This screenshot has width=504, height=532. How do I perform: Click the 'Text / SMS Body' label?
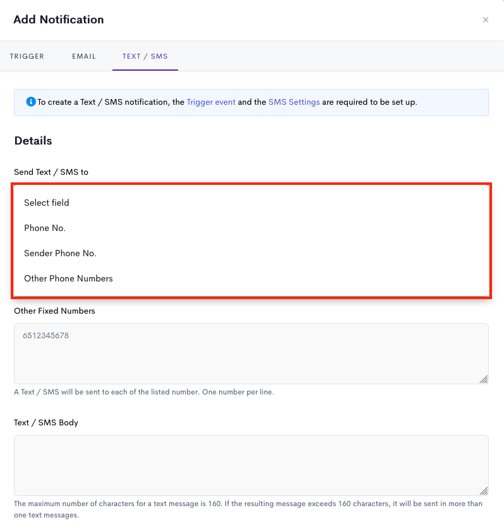(x=46, y=422)
